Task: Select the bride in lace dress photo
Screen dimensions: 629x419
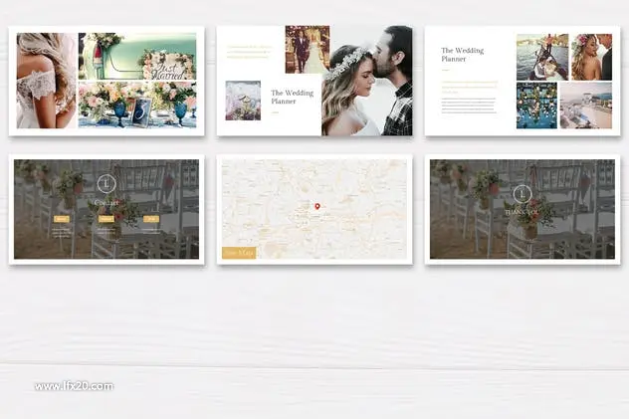Action: pos(47,81)
